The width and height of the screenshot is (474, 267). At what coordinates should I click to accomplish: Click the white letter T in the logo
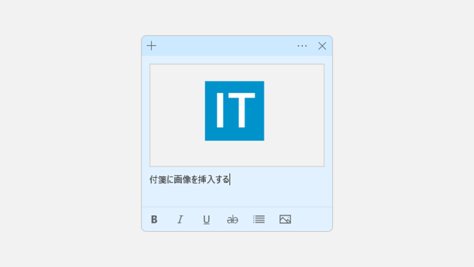[x=242, y=110]
